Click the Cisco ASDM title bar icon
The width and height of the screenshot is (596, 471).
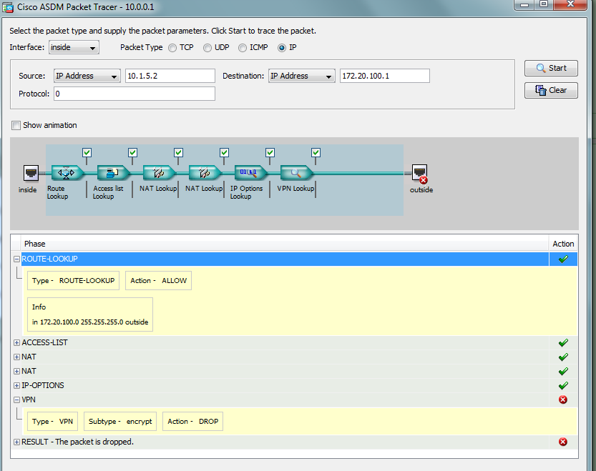(8, 8)
